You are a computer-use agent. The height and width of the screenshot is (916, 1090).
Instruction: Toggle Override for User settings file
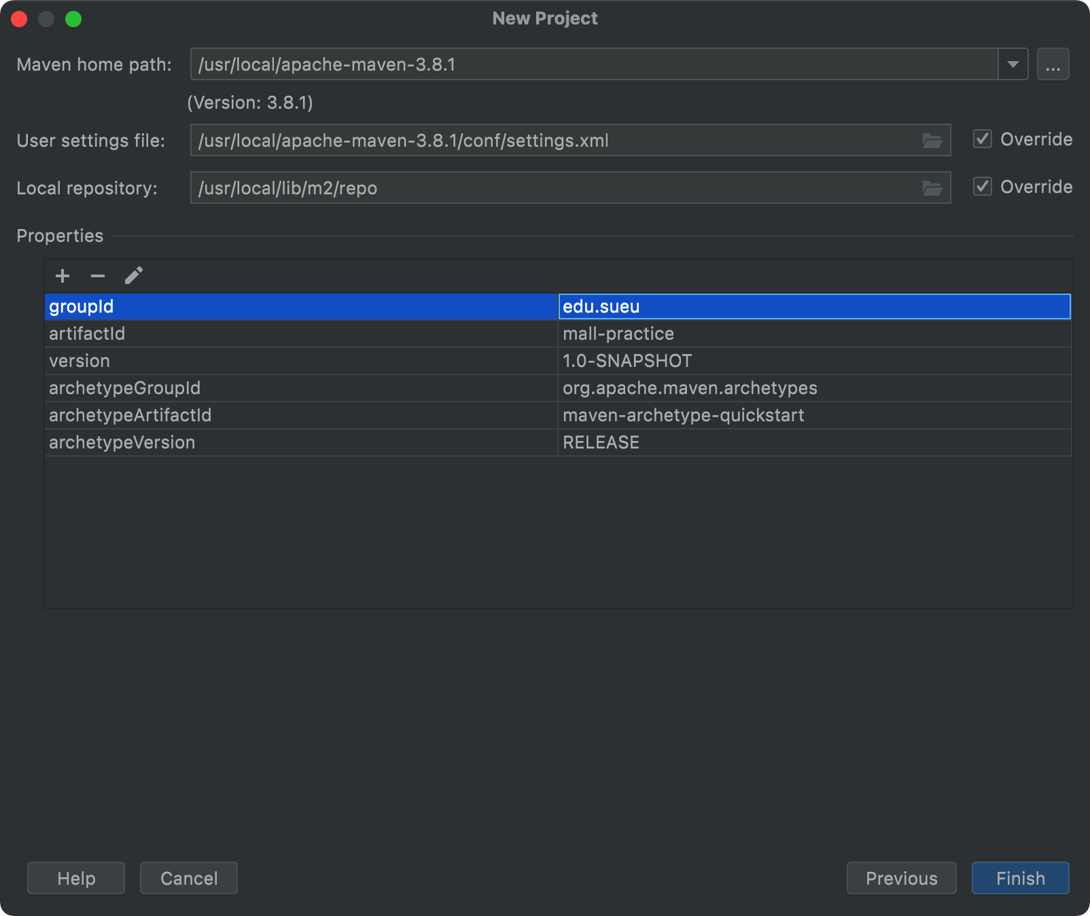click(x=983, y=139)
